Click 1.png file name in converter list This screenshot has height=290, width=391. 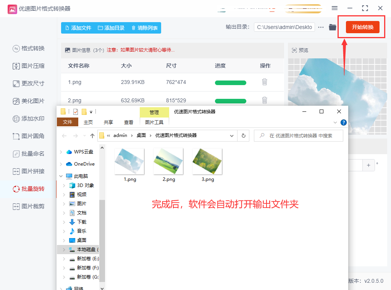pyautogui.click(x=74, y=82)
